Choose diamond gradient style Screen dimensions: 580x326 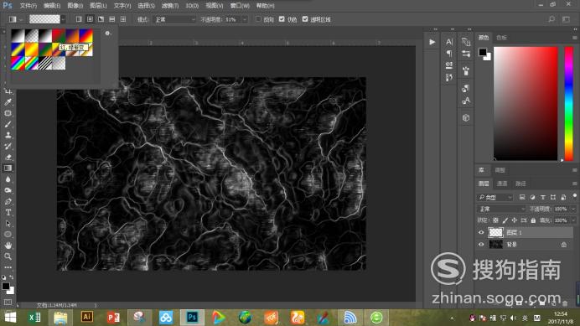(x=123, y=19)
